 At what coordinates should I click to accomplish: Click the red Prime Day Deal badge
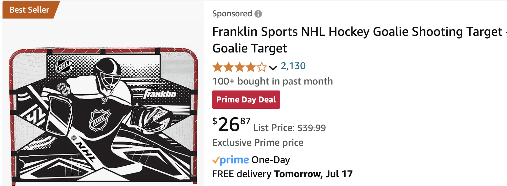(246, 100)
